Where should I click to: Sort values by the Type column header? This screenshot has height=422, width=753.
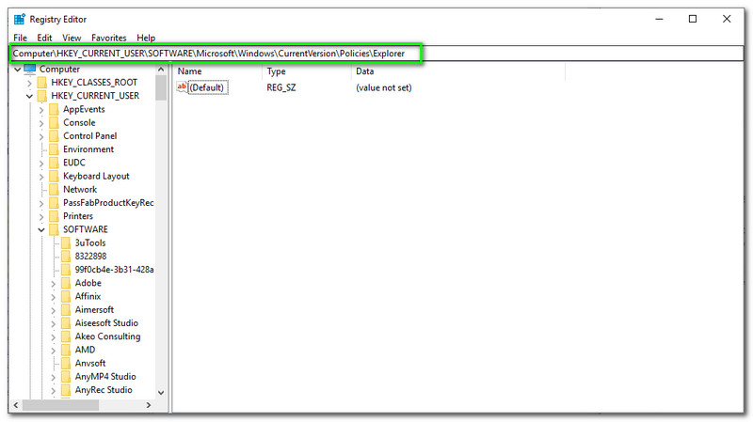pyautogui.click(x=307, y=71)
